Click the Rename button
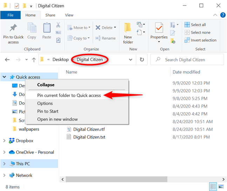Viewport: 227px width, 191px height. click(105, 38)
